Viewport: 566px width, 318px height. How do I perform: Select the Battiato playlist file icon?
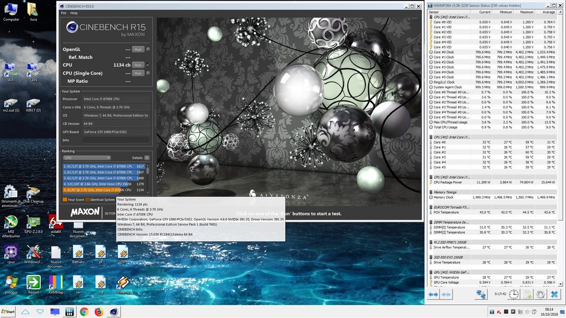(78, 255)
